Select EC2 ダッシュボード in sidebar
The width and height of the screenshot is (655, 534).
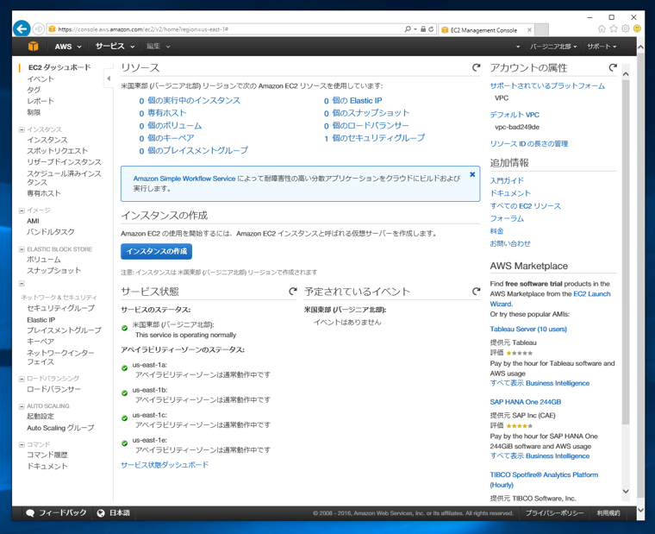(59, 67)
